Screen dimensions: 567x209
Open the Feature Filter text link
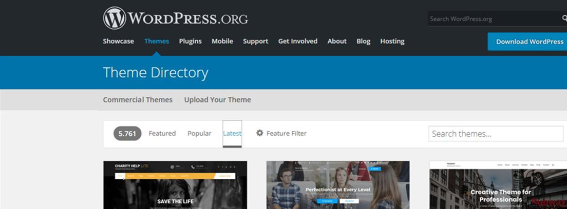pos(287,133)
